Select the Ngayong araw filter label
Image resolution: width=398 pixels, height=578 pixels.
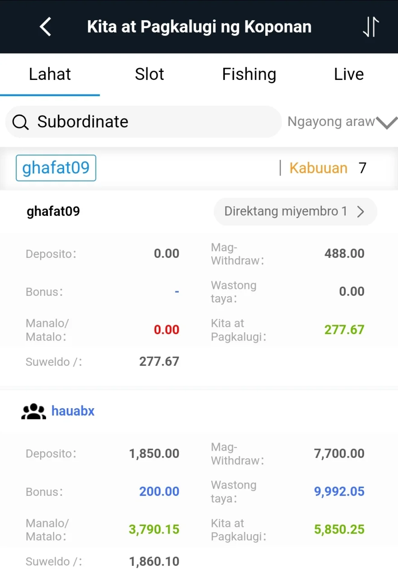point(331,121)
